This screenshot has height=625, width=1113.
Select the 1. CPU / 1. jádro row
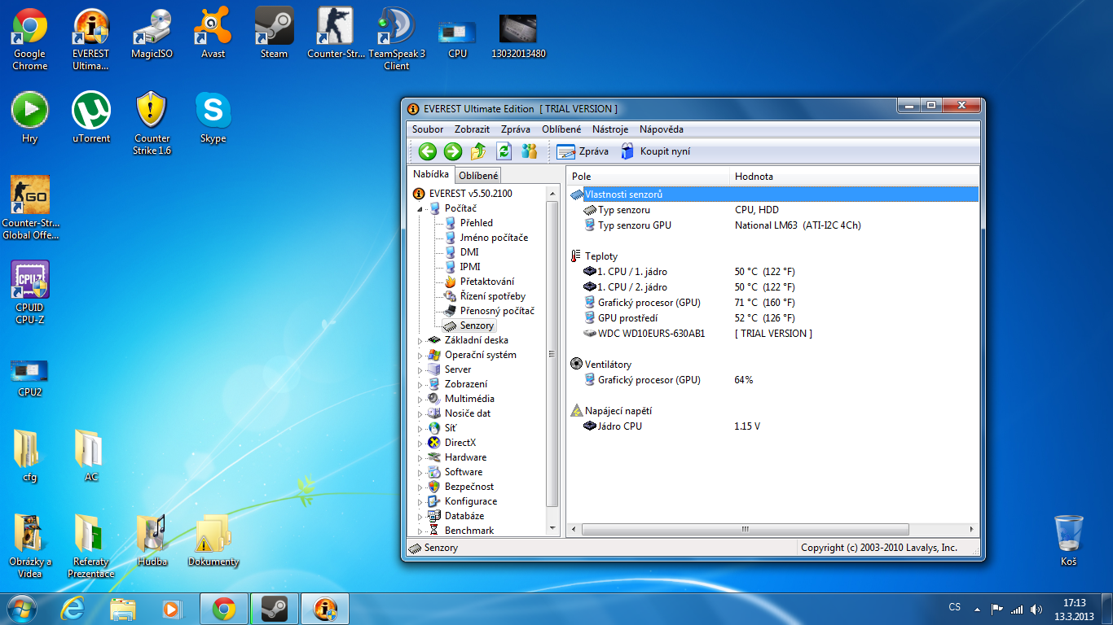(x=773, y=272)
